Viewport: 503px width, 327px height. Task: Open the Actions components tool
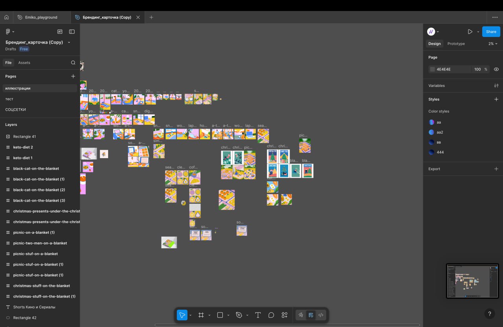pyautogui.click(x=285, y=315)
